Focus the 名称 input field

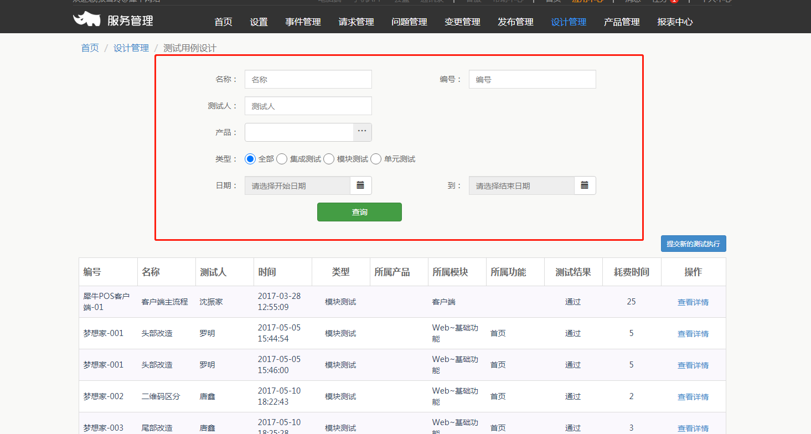(x=308, y=79)
